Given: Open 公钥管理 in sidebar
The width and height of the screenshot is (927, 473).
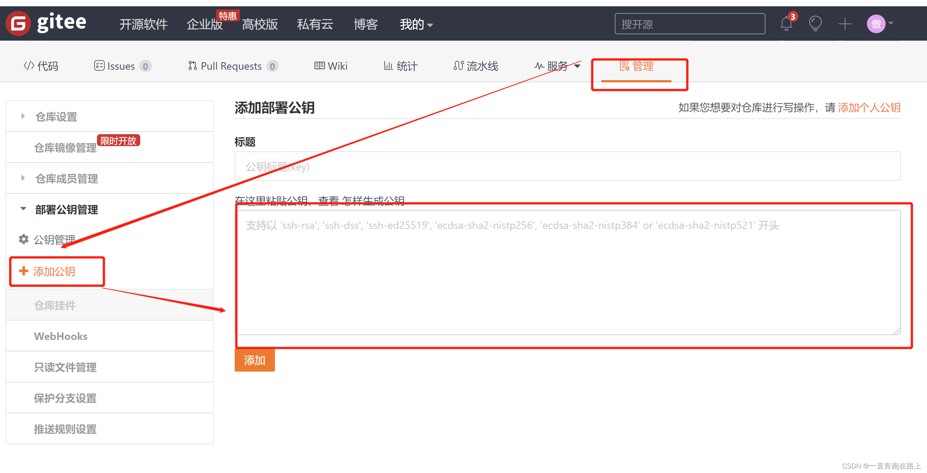Looking at the screenshot, I should pyautogui.click(x=54, y=239).
